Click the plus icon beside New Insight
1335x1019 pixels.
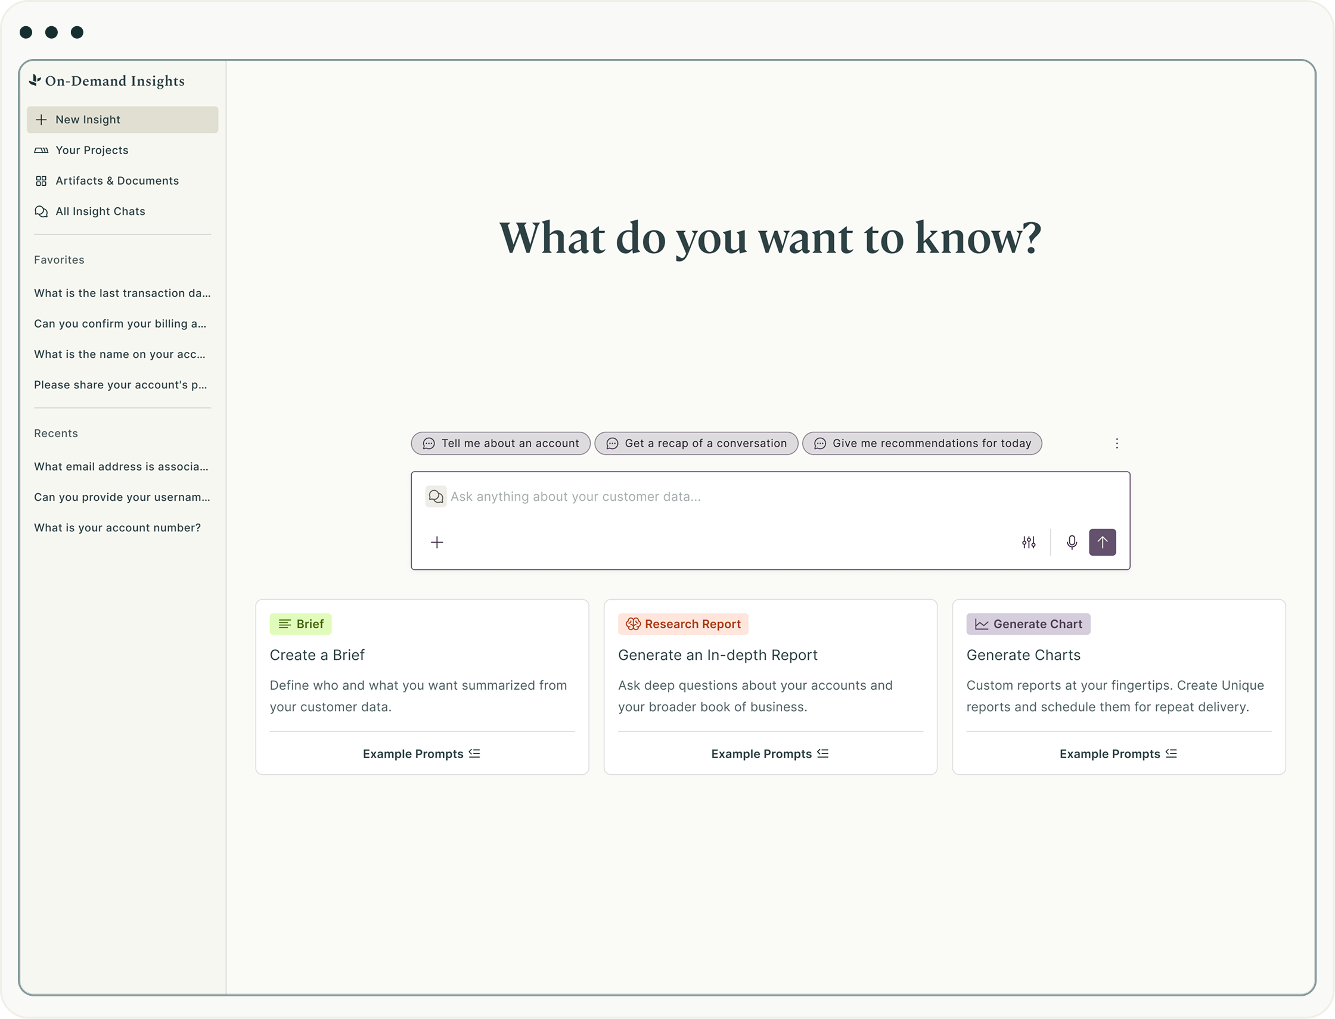point(41,120)
